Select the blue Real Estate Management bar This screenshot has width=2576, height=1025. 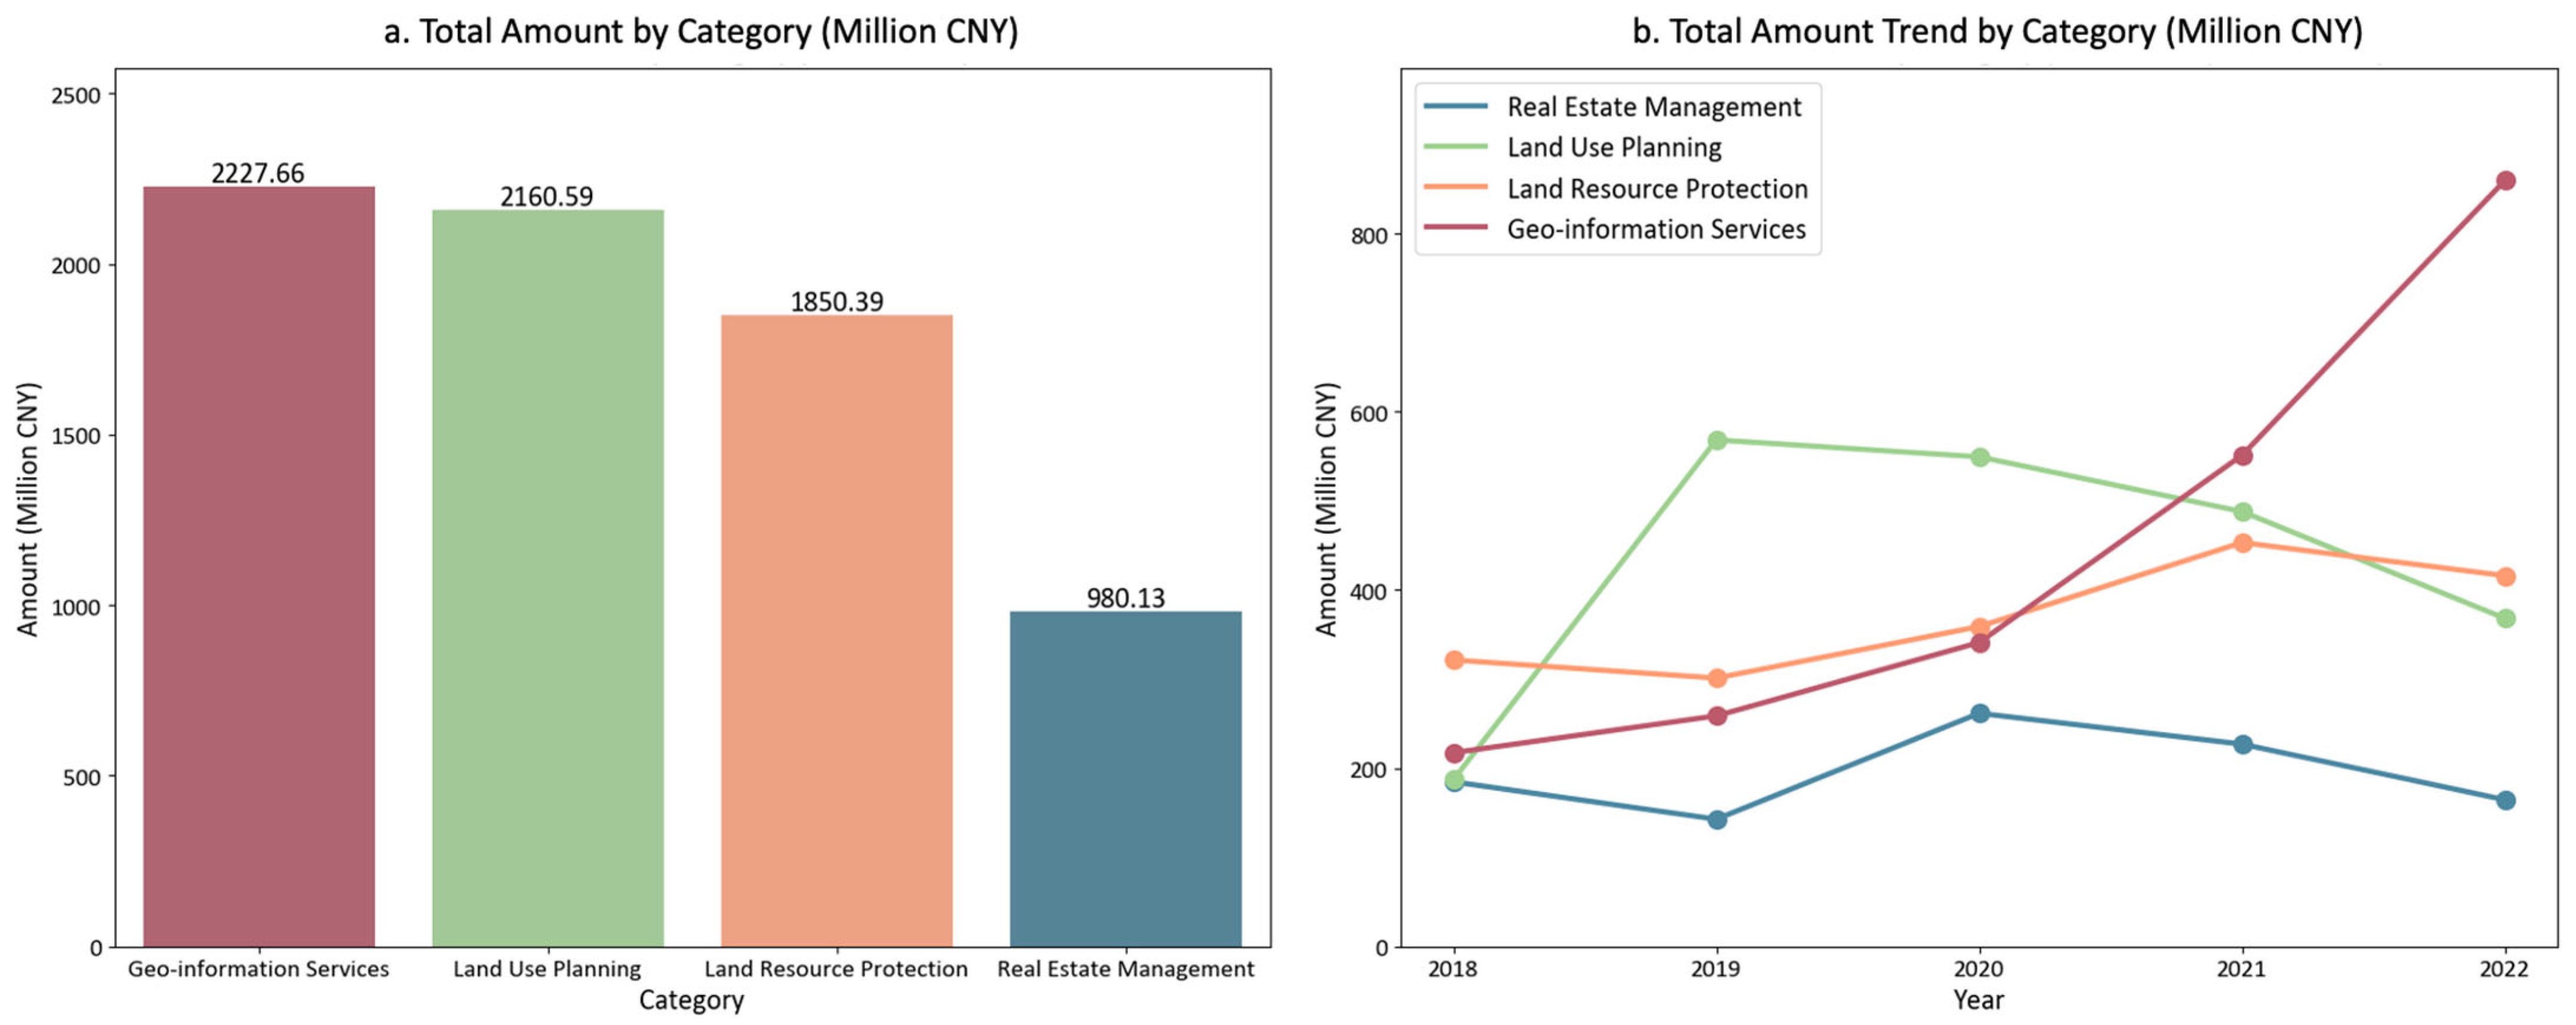point(1126,779)
